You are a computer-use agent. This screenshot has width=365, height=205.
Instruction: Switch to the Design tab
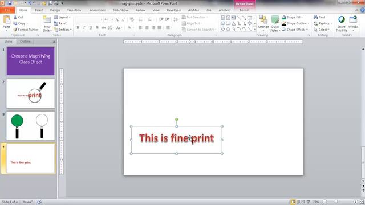55,10
